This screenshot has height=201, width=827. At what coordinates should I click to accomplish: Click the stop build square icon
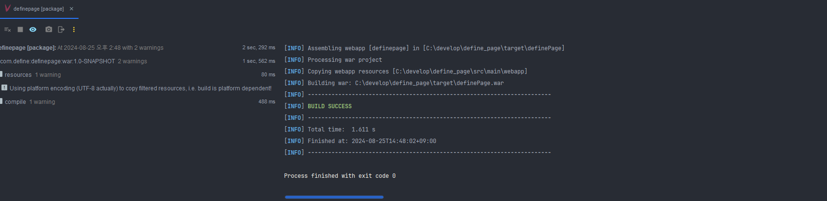tap(20, 29)
